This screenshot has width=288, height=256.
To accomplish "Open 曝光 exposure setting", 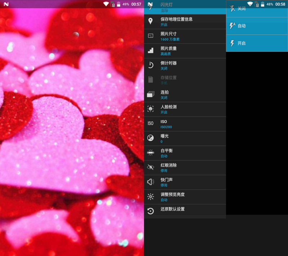I will [185, 139].
